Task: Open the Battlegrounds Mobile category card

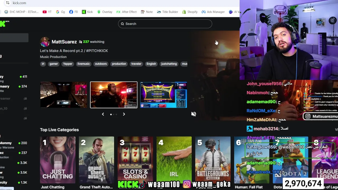Action: coord(213,160)
